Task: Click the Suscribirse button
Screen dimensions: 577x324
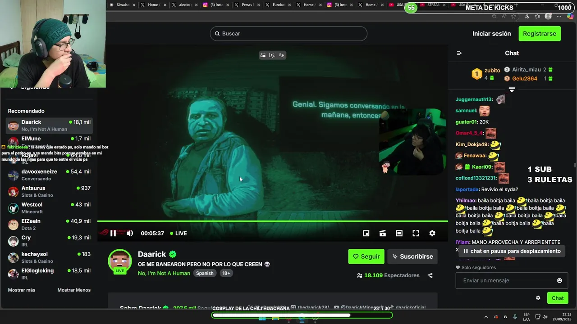Action: click(412, 256)
